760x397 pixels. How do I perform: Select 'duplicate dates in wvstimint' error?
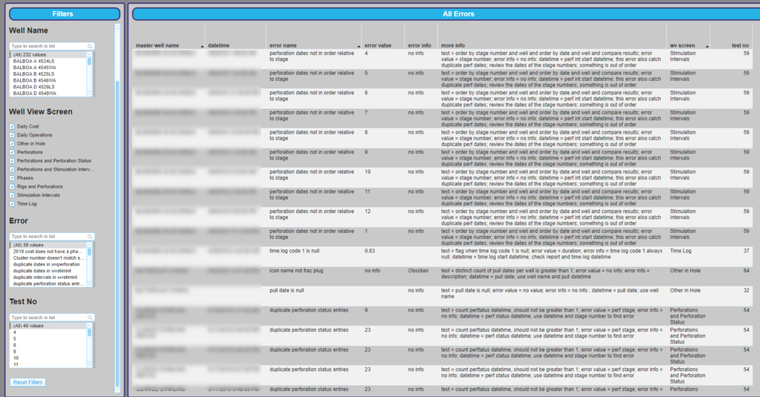click(x=48, y=271)
